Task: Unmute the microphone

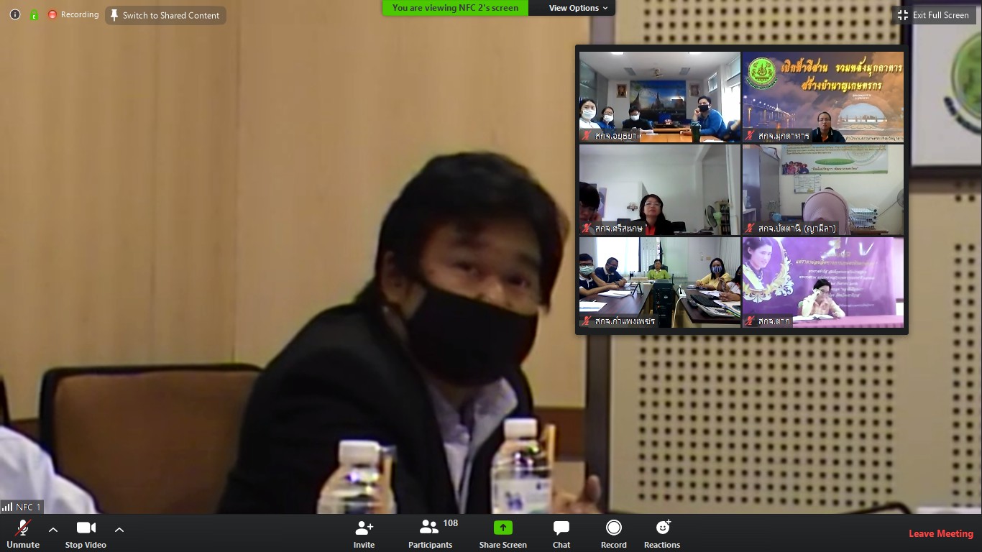Action: 23,533
